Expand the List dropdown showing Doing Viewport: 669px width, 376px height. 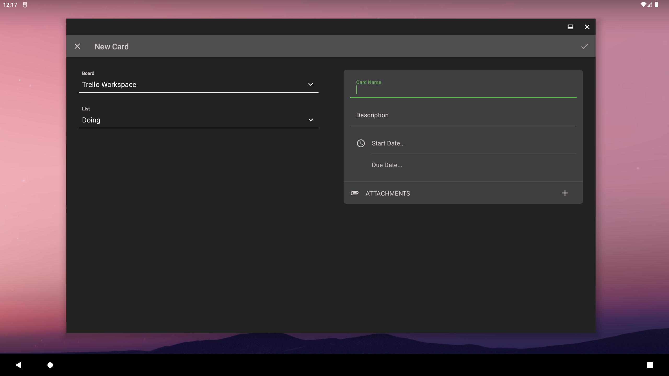pos(199,120)
